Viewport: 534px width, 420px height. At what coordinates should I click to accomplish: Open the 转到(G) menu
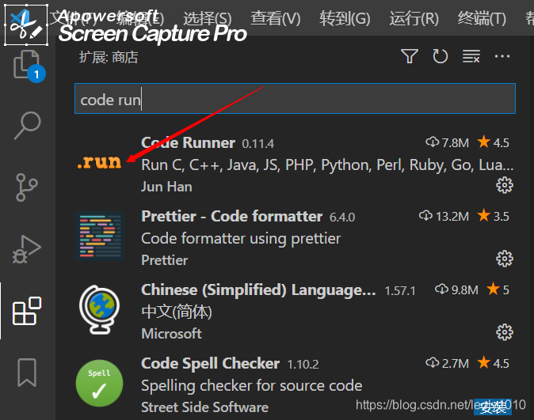coord(345,18)
